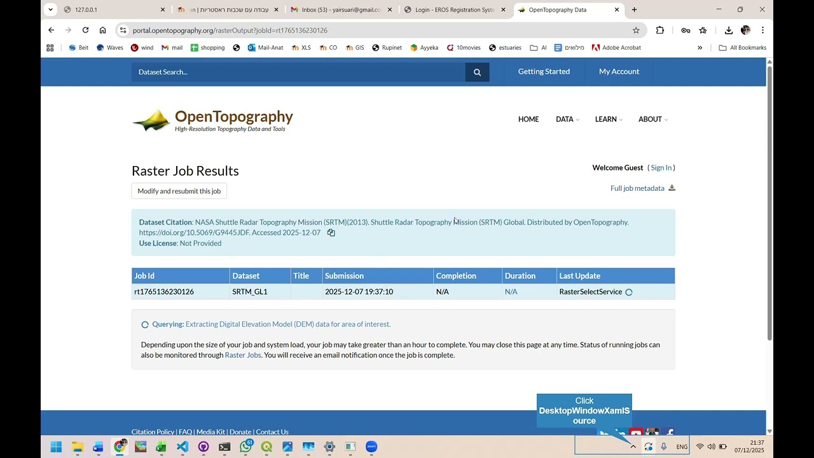
Task: Open the terminal app in the taskbar
Action: click(224, 447)
